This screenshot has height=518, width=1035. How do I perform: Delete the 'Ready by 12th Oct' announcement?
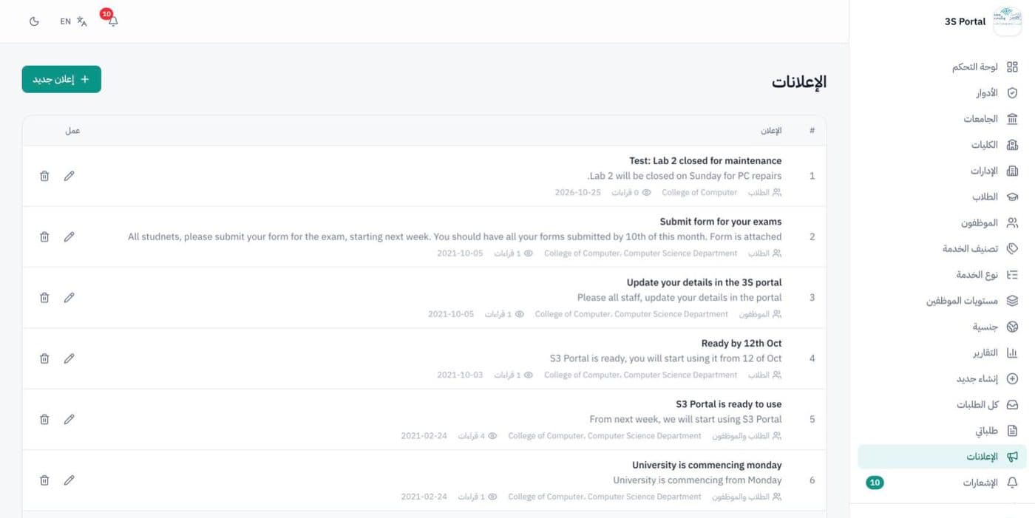44,358
